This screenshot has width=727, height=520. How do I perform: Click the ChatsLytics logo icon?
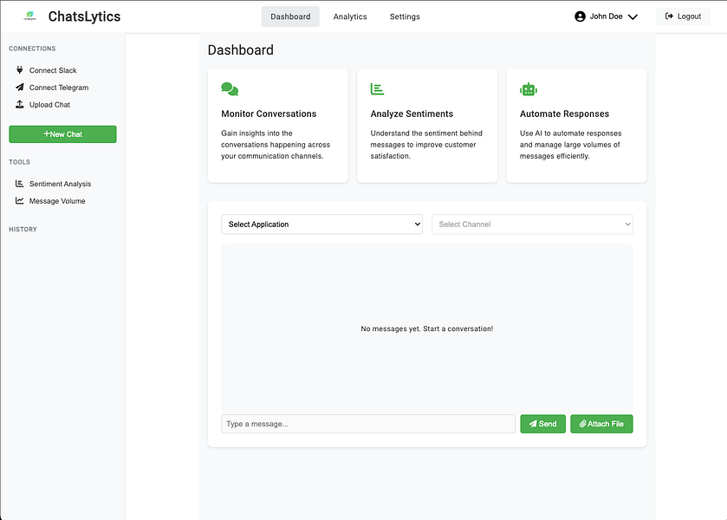(30, 16)
